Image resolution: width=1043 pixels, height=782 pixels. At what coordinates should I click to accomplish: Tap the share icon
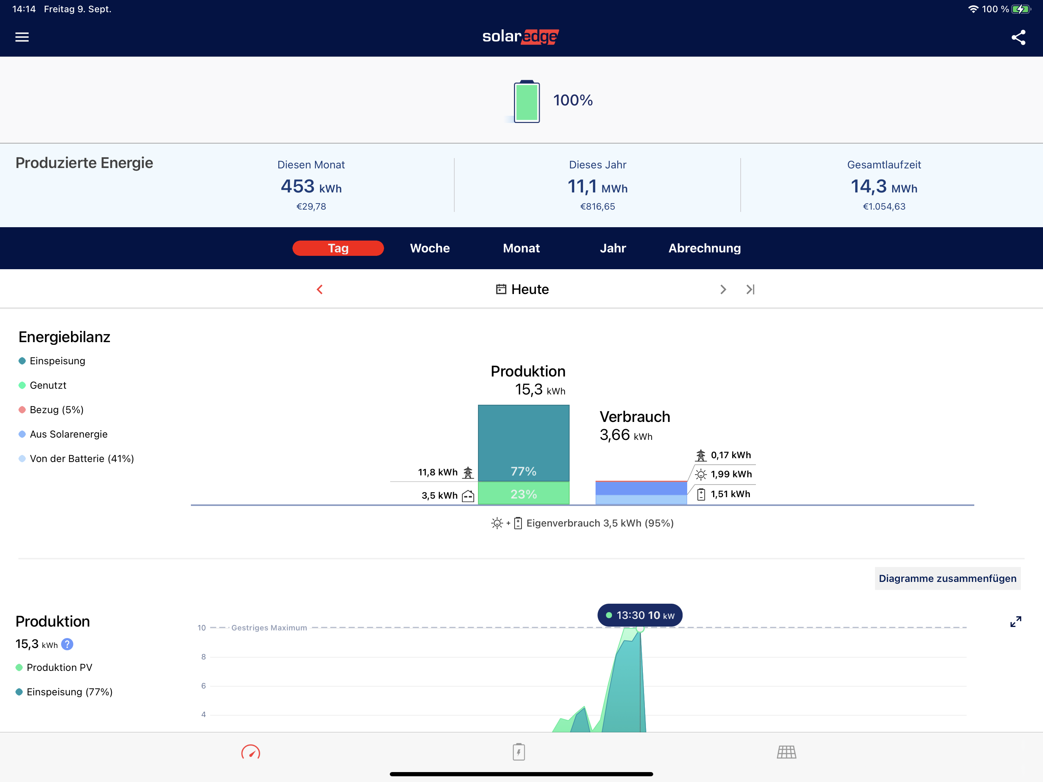1018,37
